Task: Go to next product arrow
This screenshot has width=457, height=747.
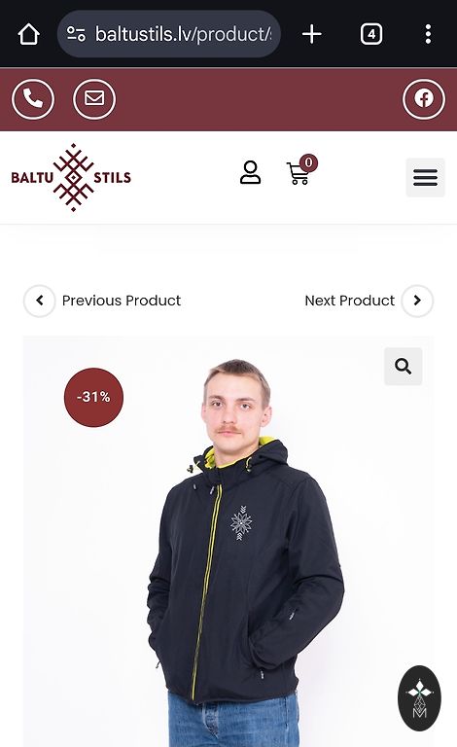Action: click(x=417, y=301)
